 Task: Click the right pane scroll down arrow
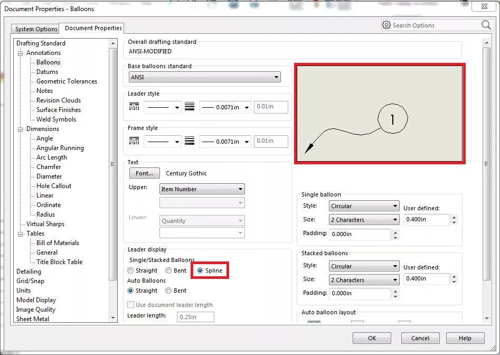tap(486, 318)
